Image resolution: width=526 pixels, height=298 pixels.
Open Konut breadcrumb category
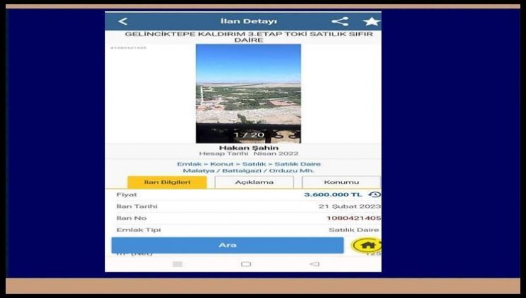(x=218, y=164)
